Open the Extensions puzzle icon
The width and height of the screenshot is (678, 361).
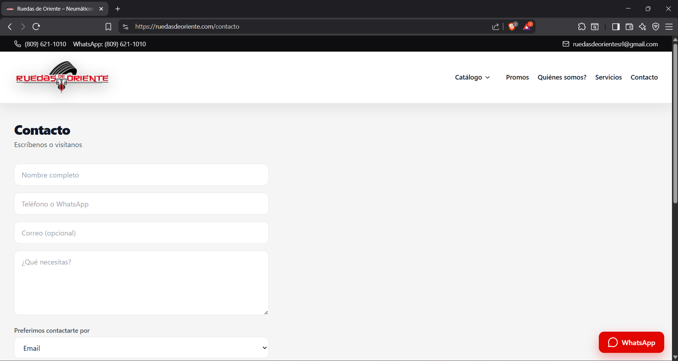coord(581,27)
